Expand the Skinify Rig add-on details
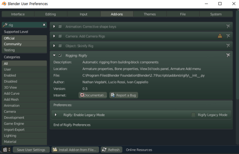The height and width of the screenshot is (154, 239). [54, 46]
